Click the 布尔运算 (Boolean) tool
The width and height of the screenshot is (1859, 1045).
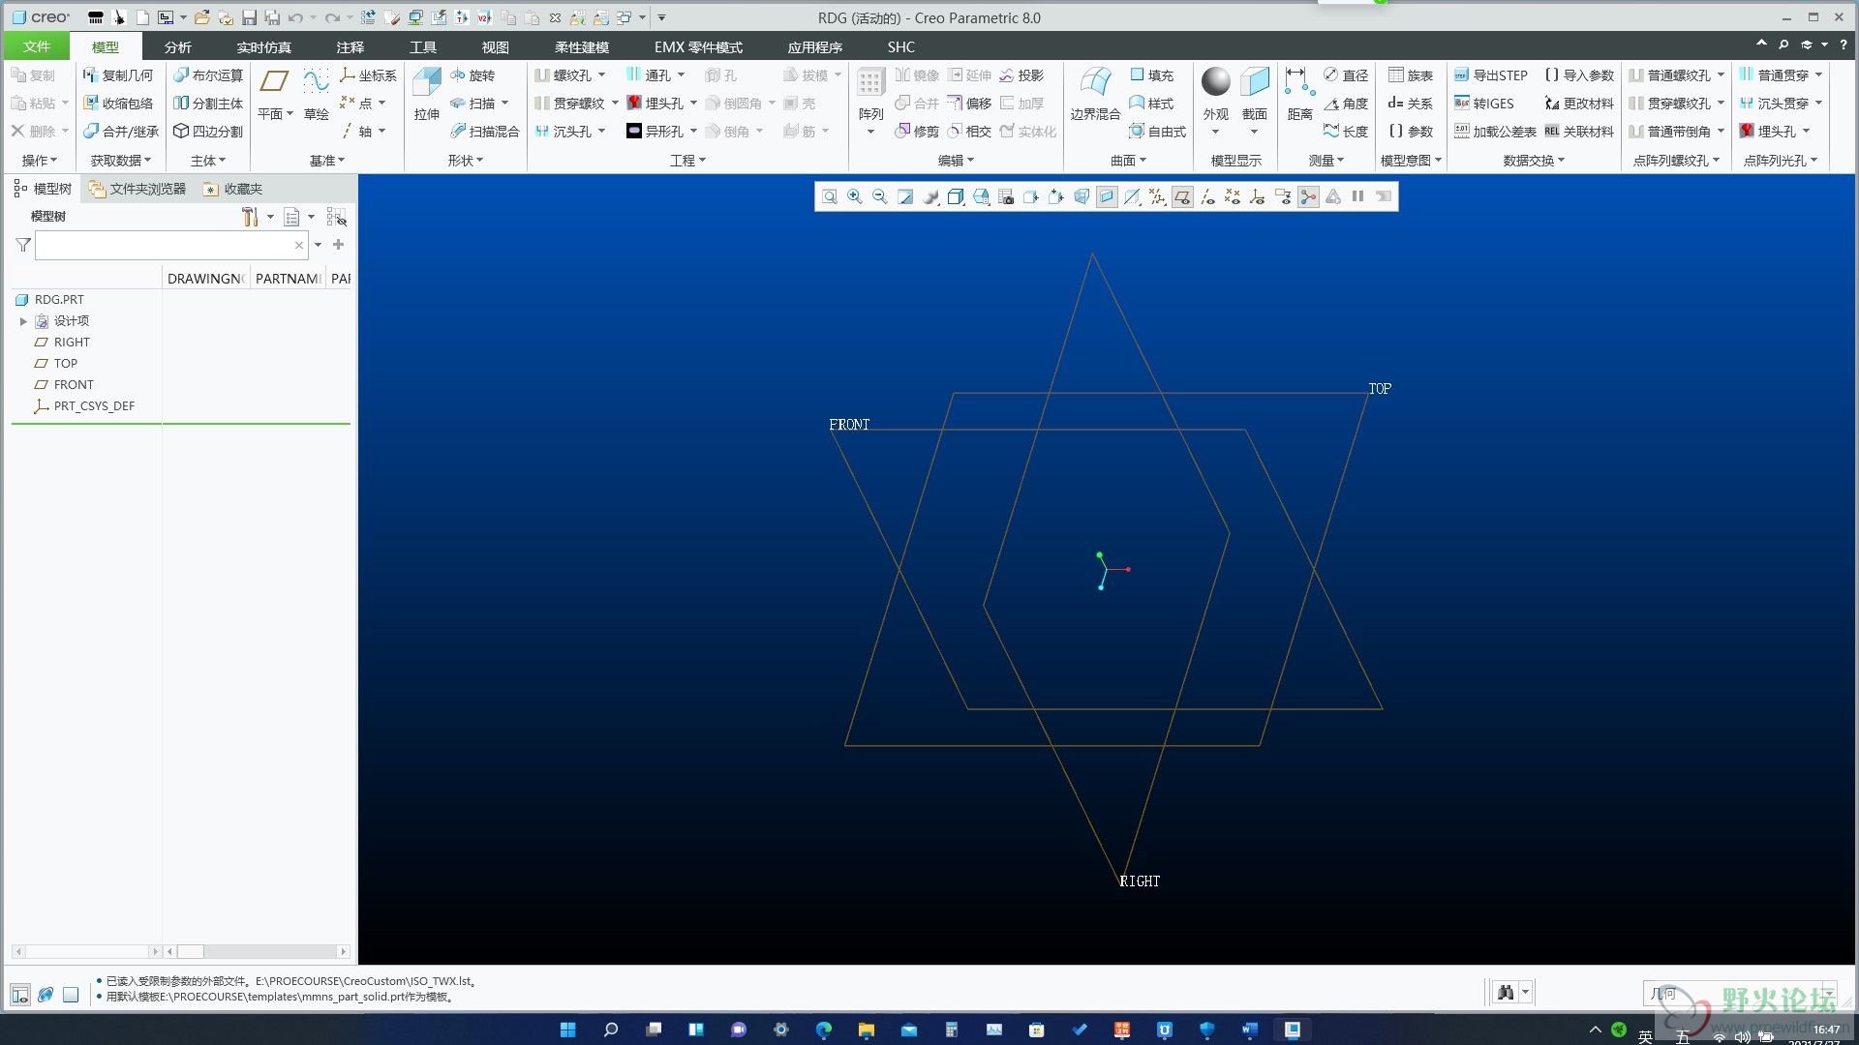pyautogui.click(x=208, y=75)
